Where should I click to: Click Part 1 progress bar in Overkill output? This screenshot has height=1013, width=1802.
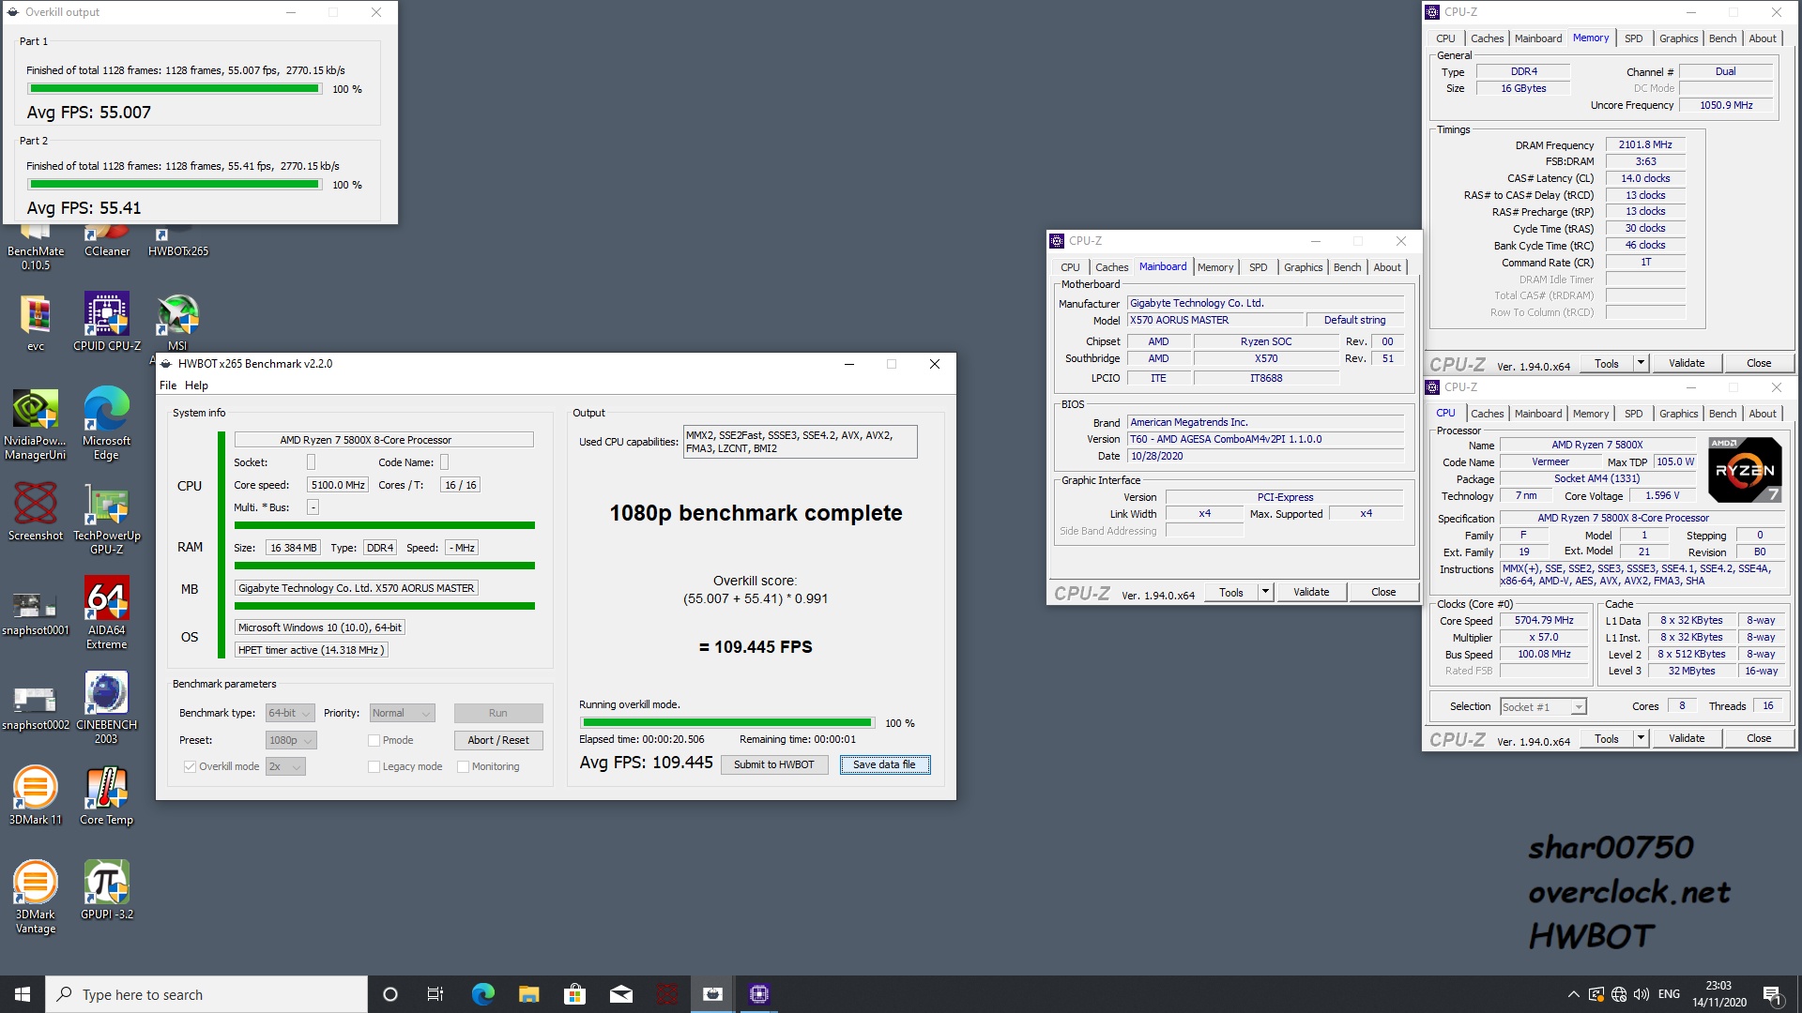tap(175, 89)
